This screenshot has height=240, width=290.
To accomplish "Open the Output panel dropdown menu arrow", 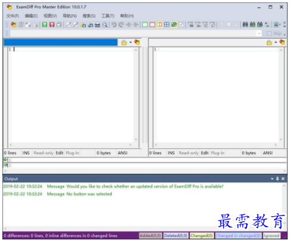I will tap(272, 179).
